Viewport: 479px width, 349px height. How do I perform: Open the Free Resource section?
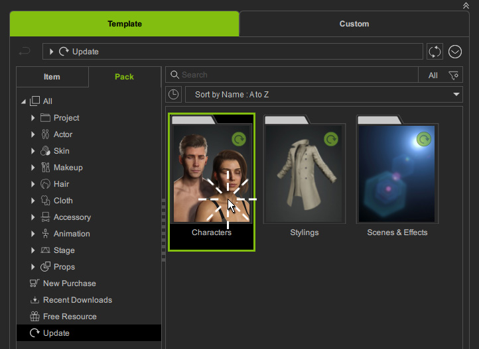coord(69,317)
